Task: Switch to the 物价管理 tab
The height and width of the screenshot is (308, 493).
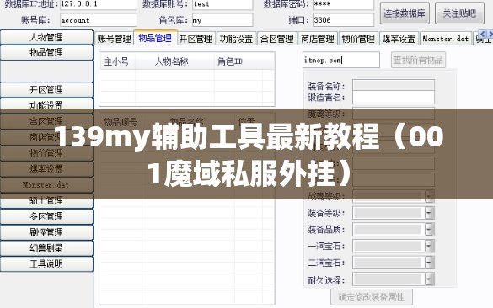Action: pyautogui.click(x=358, y=39)
